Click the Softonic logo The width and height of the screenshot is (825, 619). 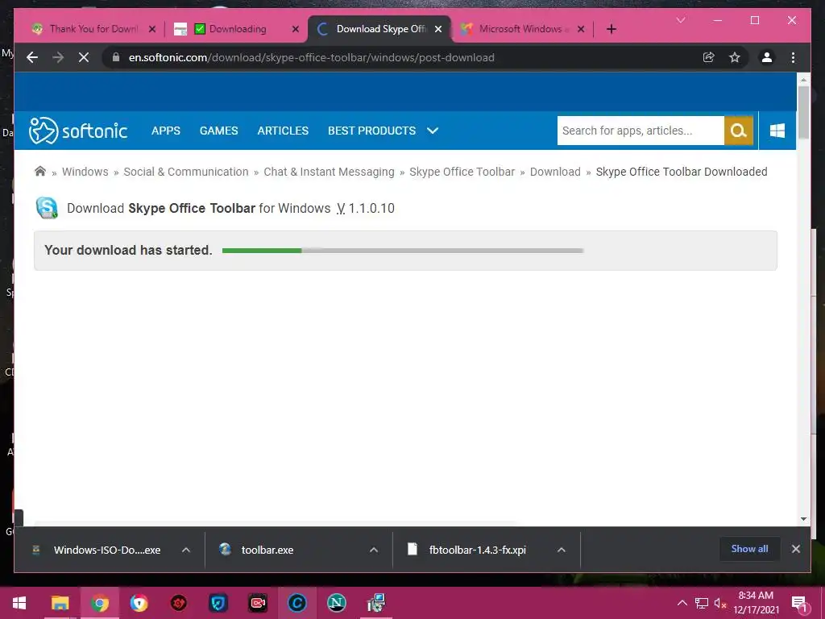coord(78,131)
